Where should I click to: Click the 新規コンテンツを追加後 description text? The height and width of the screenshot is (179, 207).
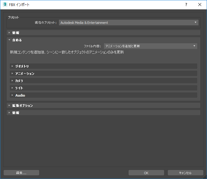(x=67, y=52)
